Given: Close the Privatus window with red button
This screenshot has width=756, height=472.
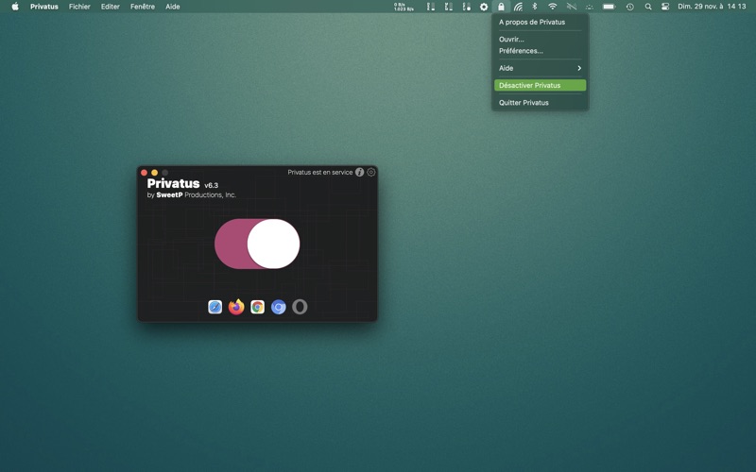Looking at the screenshot, I should point(144,173).
